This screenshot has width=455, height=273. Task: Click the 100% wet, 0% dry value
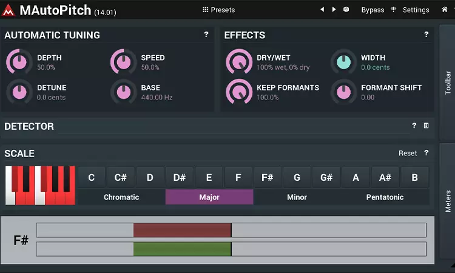(x=283, y=67)
